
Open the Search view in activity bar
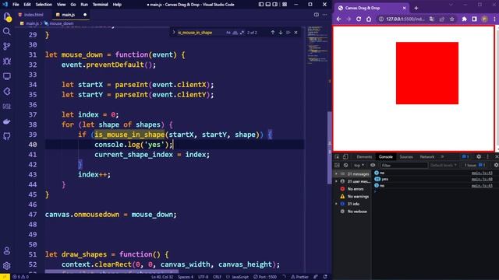point(7,31)
